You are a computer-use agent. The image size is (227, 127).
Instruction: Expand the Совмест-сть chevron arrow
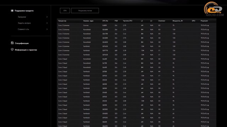47,29
